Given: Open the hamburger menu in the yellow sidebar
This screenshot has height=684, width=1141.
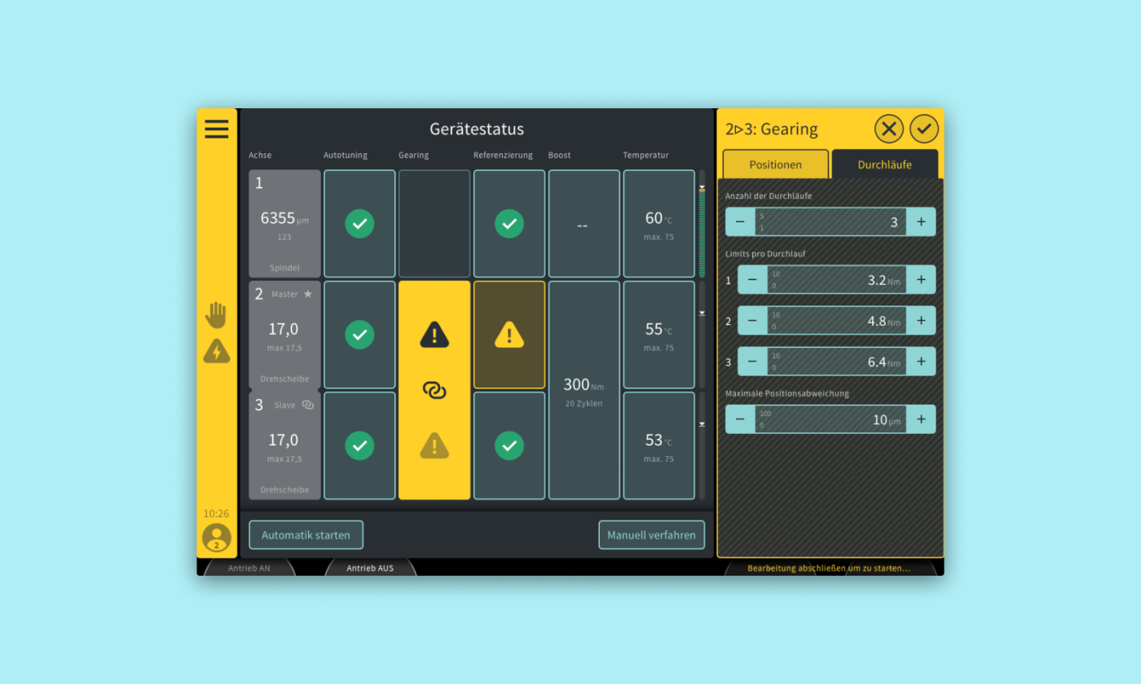Looking at the screenshot, I should [216, 129].
